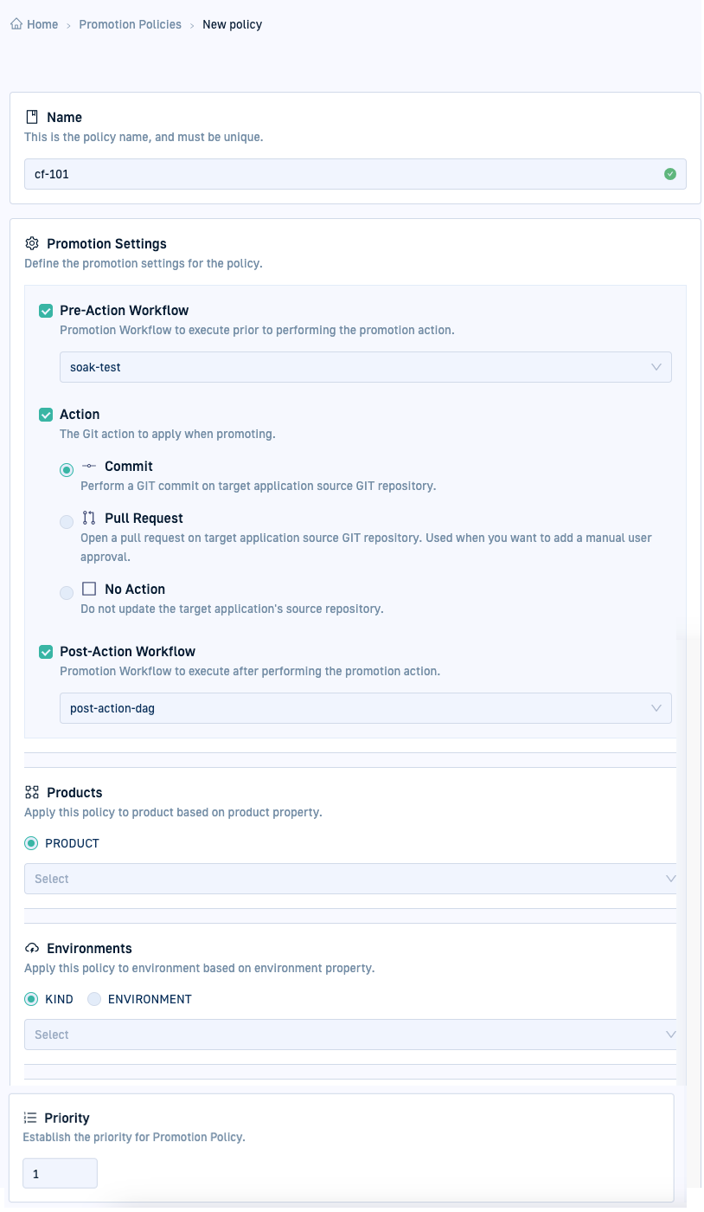Uncheck the Pre-Action Workflow checkbox
The image size is (704, 1212).
(47, 311)
